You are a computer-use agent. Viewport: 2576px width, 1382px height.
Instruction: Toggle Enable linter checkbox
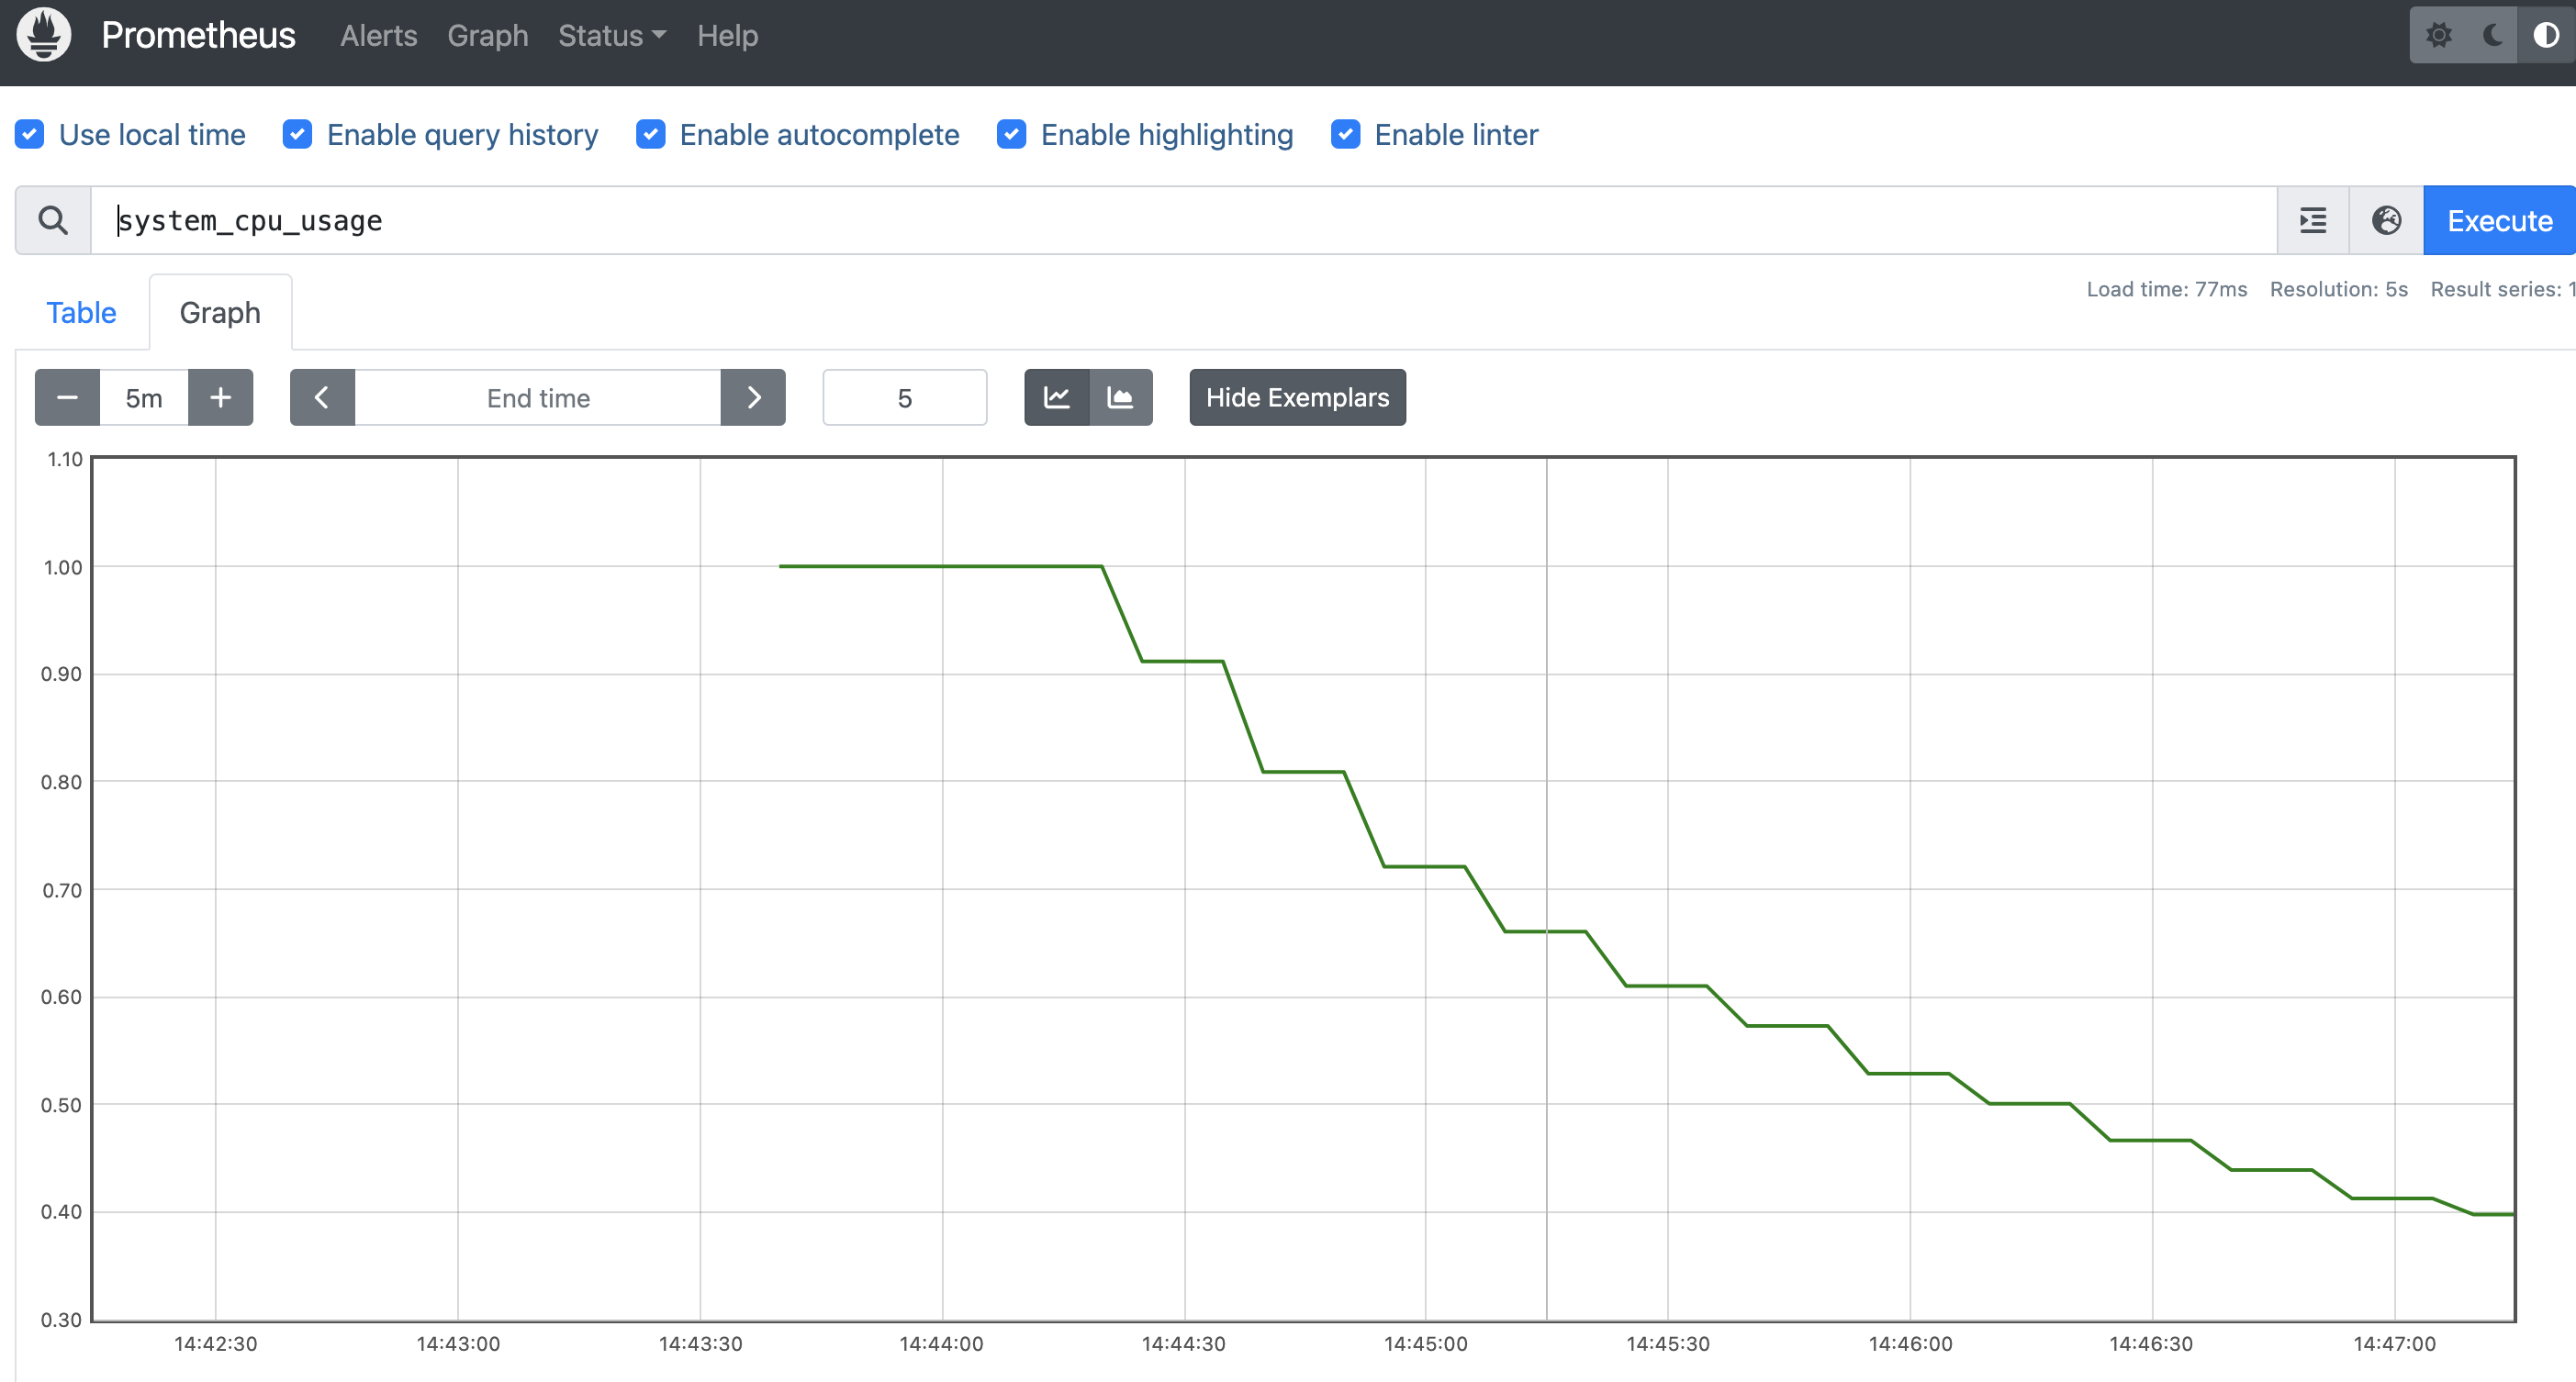(1345, 134)
